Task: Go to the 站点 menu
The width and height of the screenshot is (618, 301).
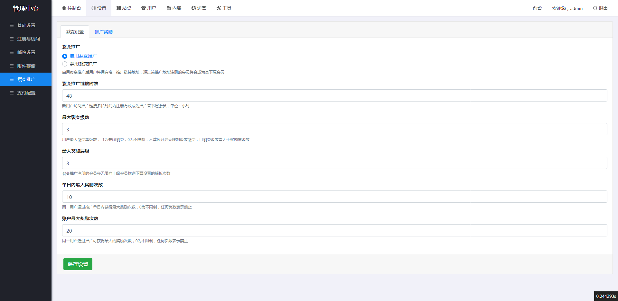Action: click(x=124, y=8)
